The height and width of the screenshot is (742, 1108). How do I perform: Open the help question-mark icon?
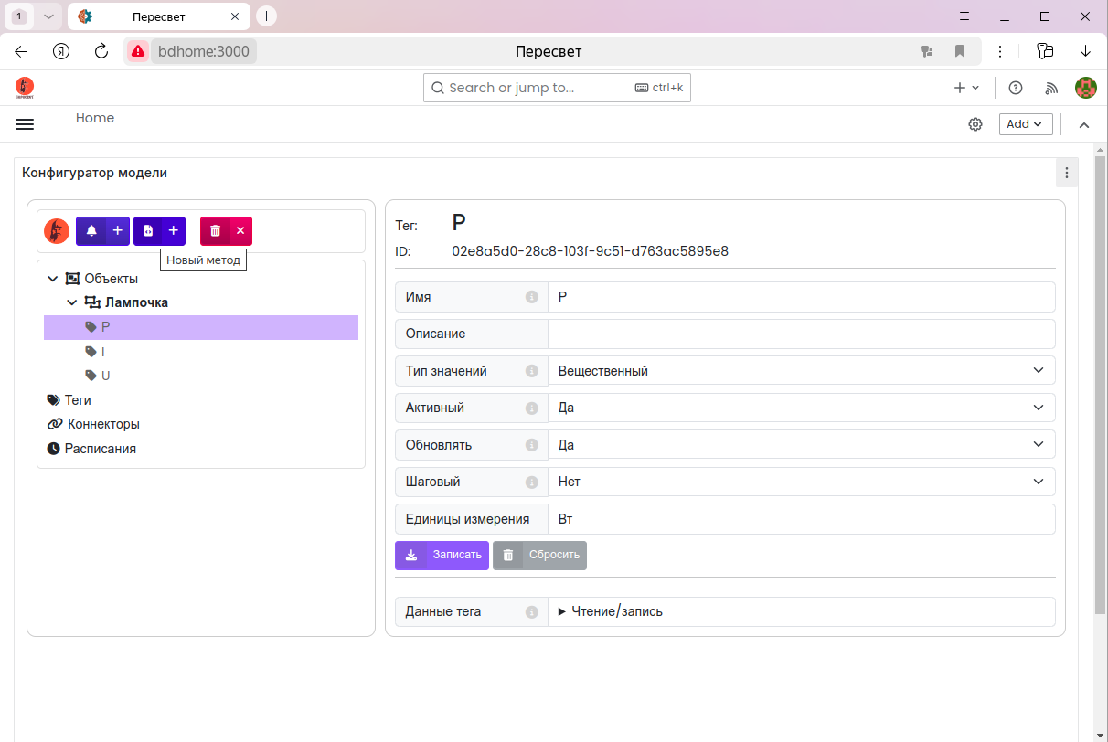[1016, 88]
